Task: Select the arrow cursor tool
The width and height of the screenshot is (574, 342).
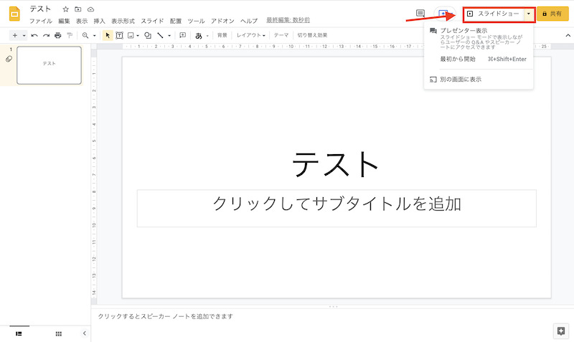Action: tap(108, 35)
